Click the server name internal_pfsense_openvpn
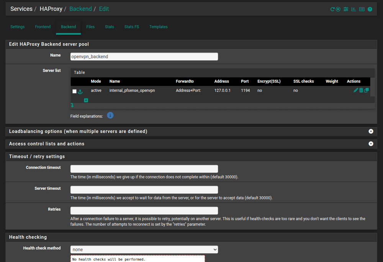 pos(132,91)
